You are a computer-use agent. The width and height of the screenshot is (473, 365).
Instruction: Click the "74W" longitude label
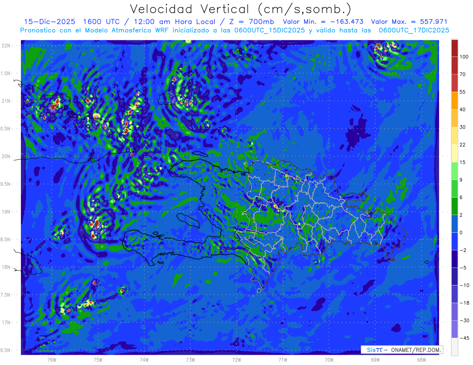pos(144,359)
